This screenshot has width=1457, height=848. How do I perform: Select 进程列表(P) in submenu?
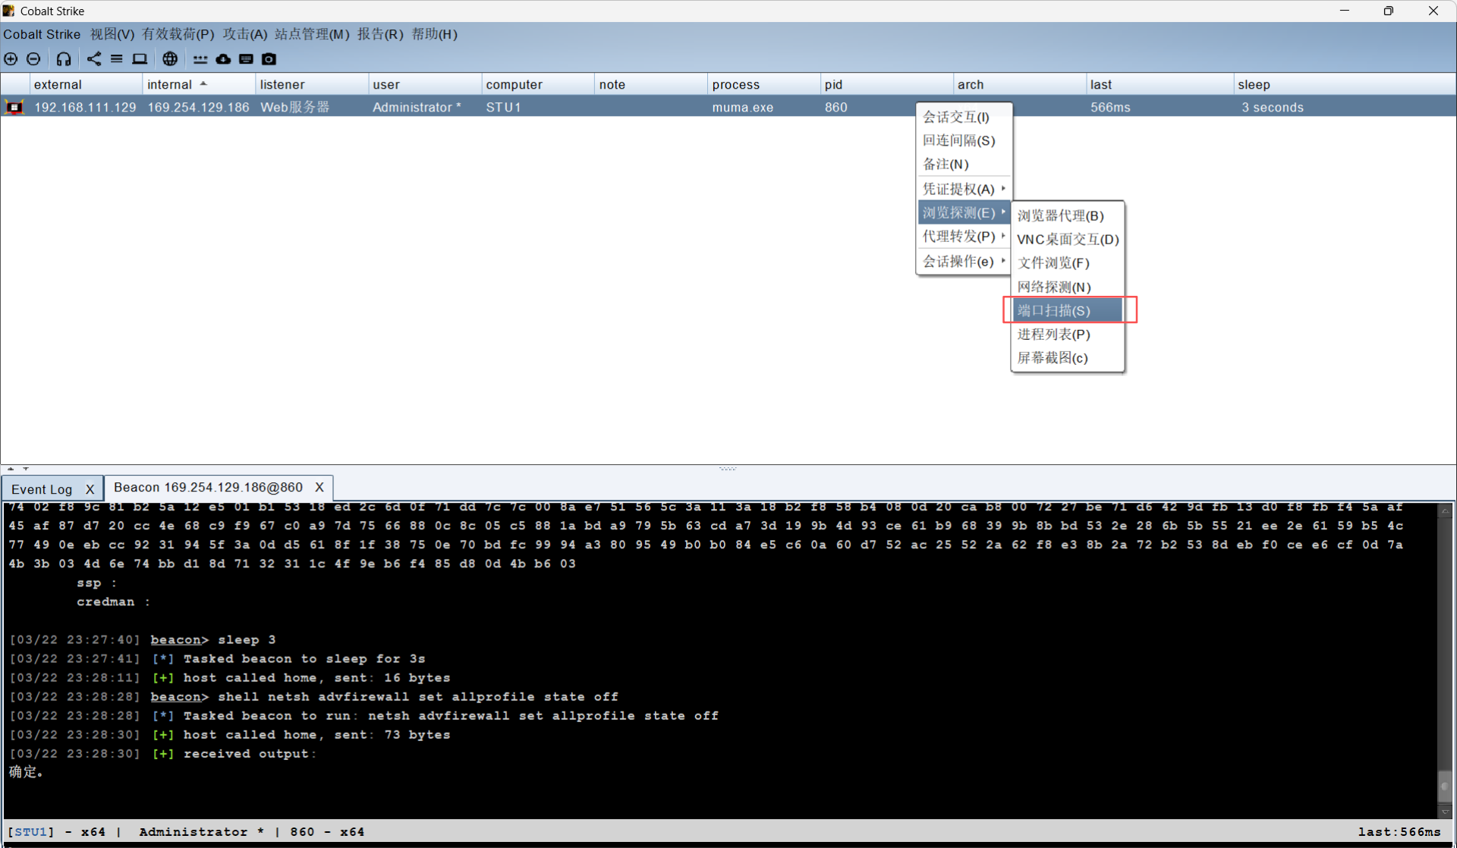coord(1067,334)
